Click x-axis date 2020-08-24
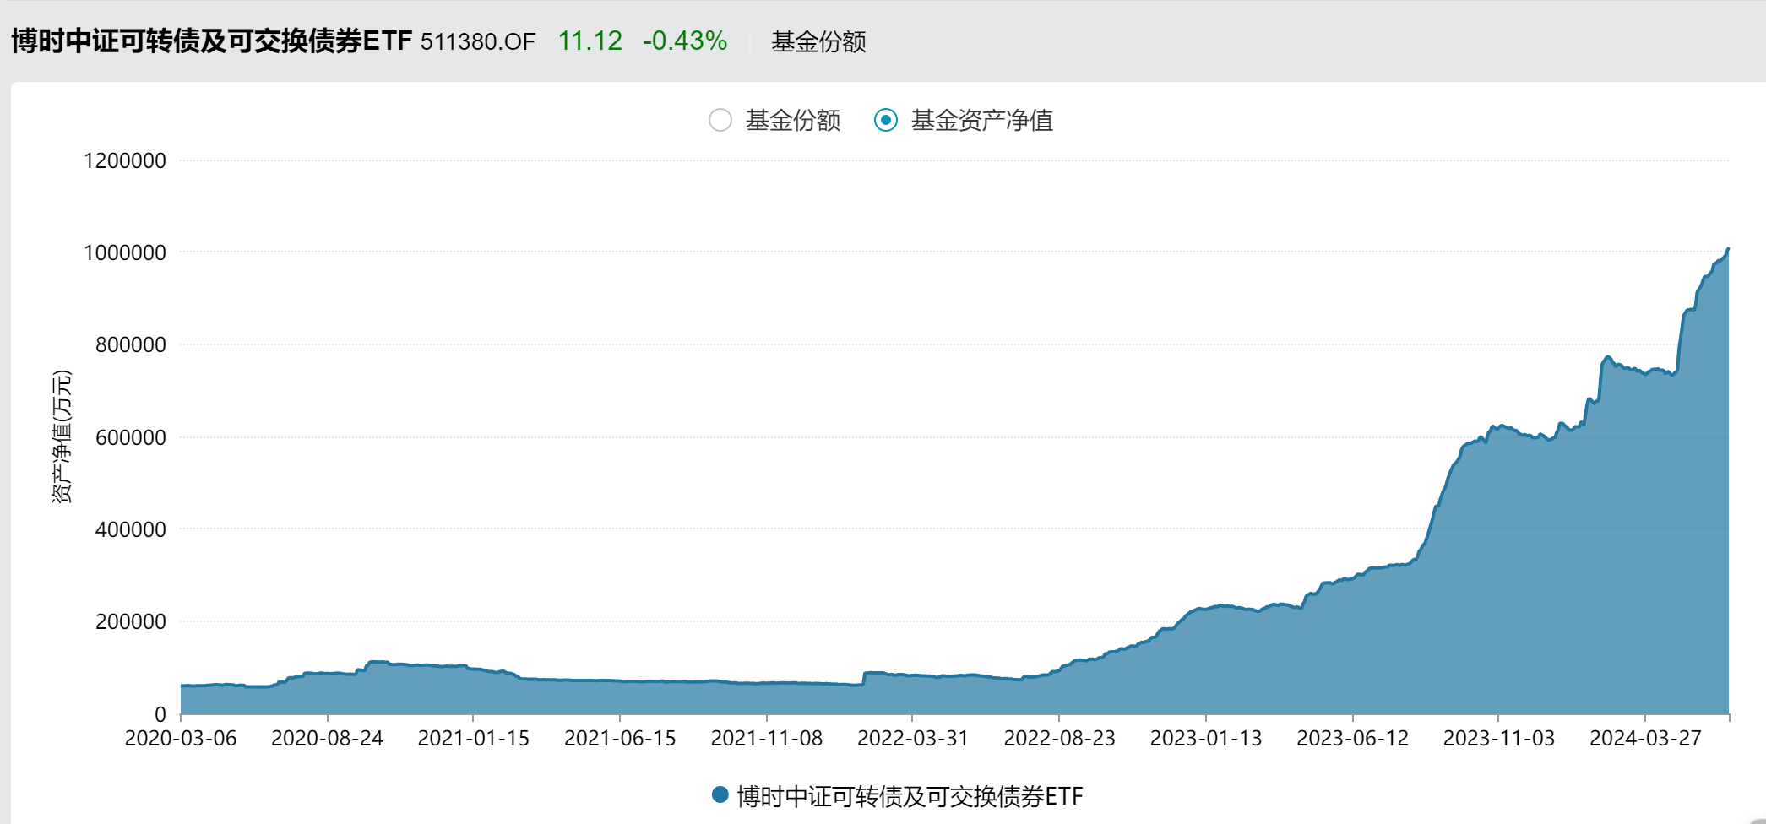Viewport: 1766px width, 824px height. pos(327,738)
